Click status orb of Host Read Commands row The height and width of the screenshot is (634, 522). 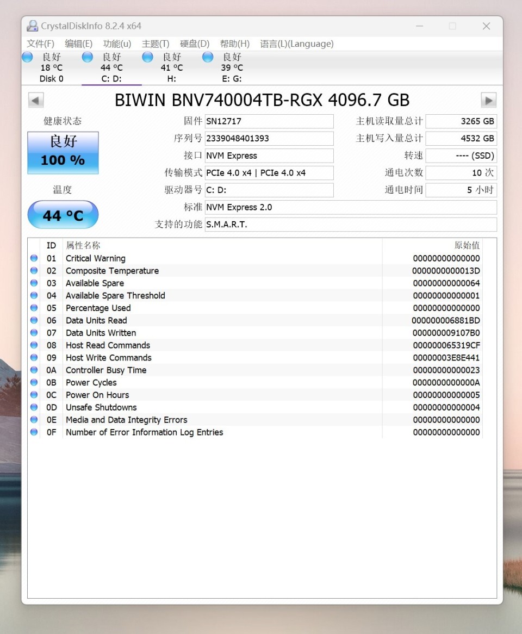click(x=34, y=345)
